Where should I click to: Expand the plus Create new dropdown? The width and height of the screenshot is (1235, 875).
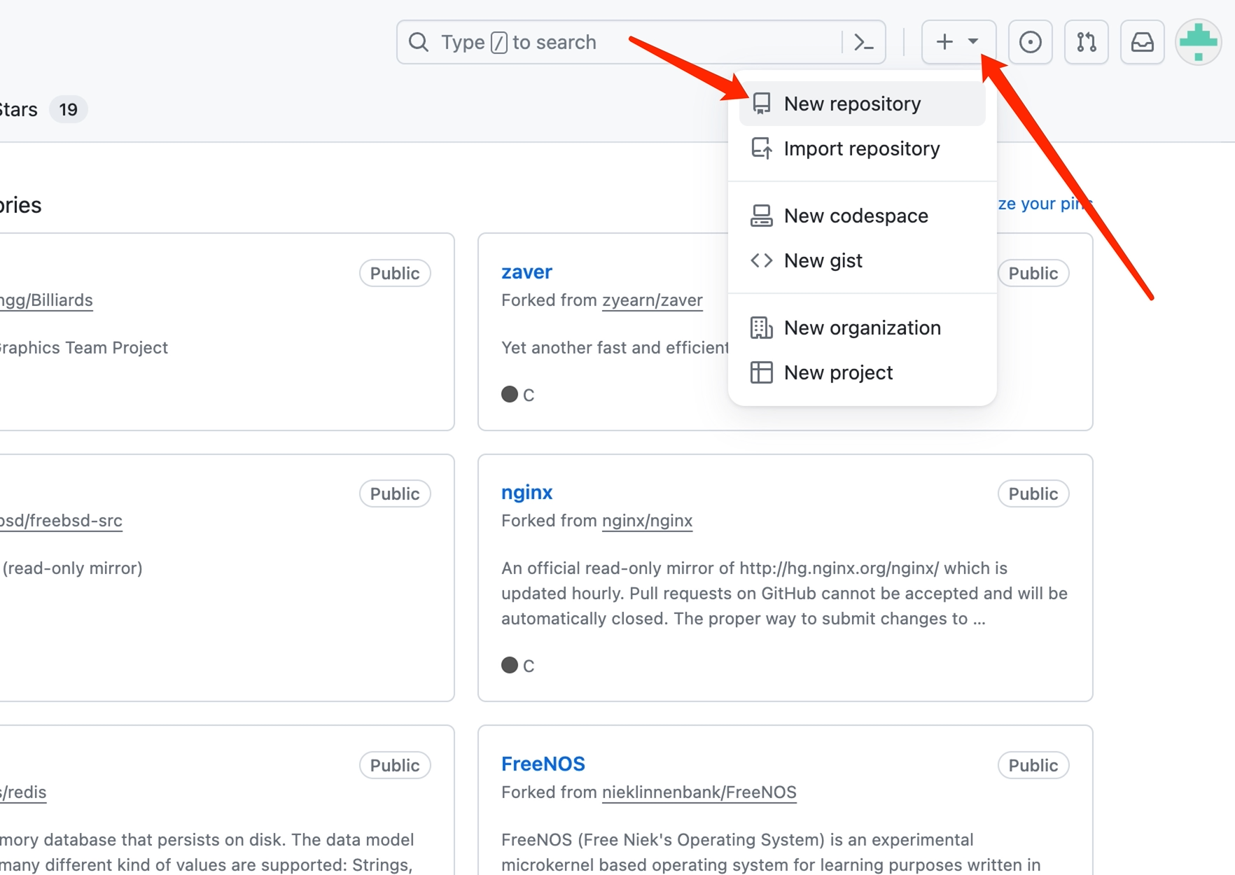pyautogui.click(x=958, y=42)
